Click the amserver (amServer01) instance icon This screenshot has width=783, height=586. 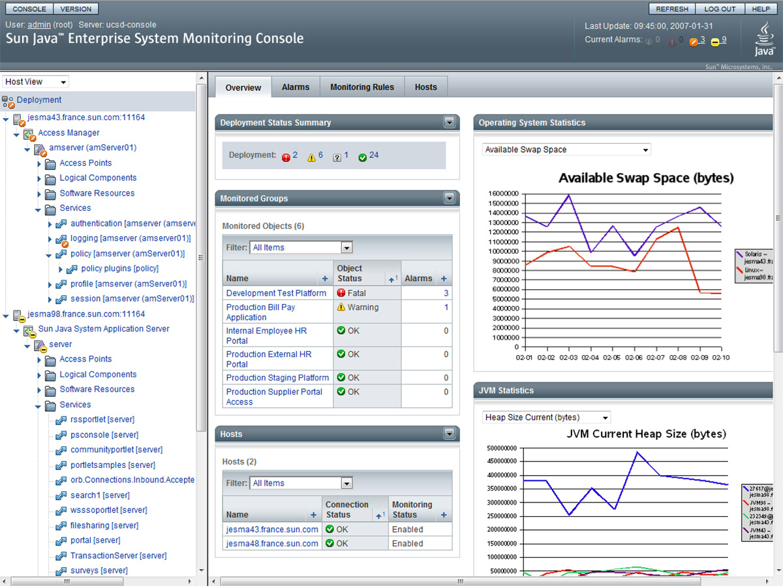pos(40,149)
